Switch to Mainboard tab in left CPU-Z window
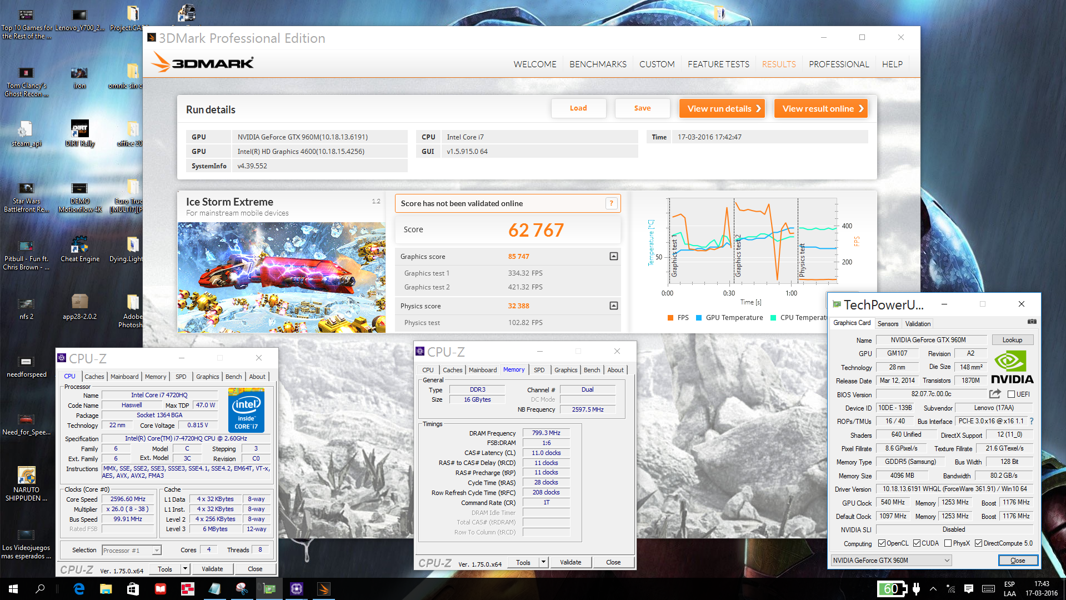 (x=124, y=377)
